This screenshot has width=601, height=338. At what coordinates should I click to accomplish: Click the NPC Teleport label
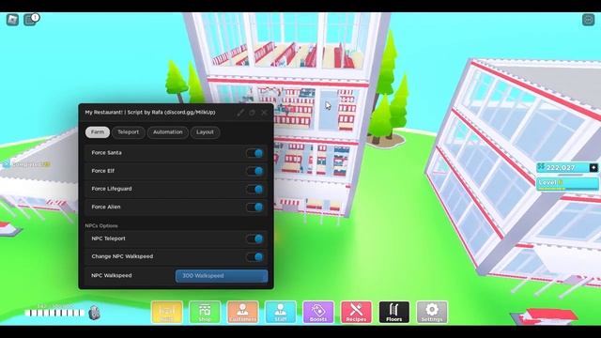pos(109,238)
